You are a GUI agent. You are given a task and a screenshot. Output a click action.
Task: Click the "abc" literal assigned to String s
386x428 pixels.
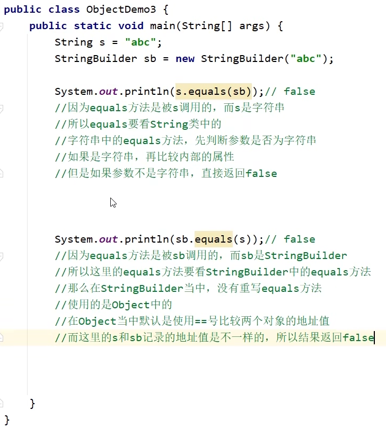(140, 42)
